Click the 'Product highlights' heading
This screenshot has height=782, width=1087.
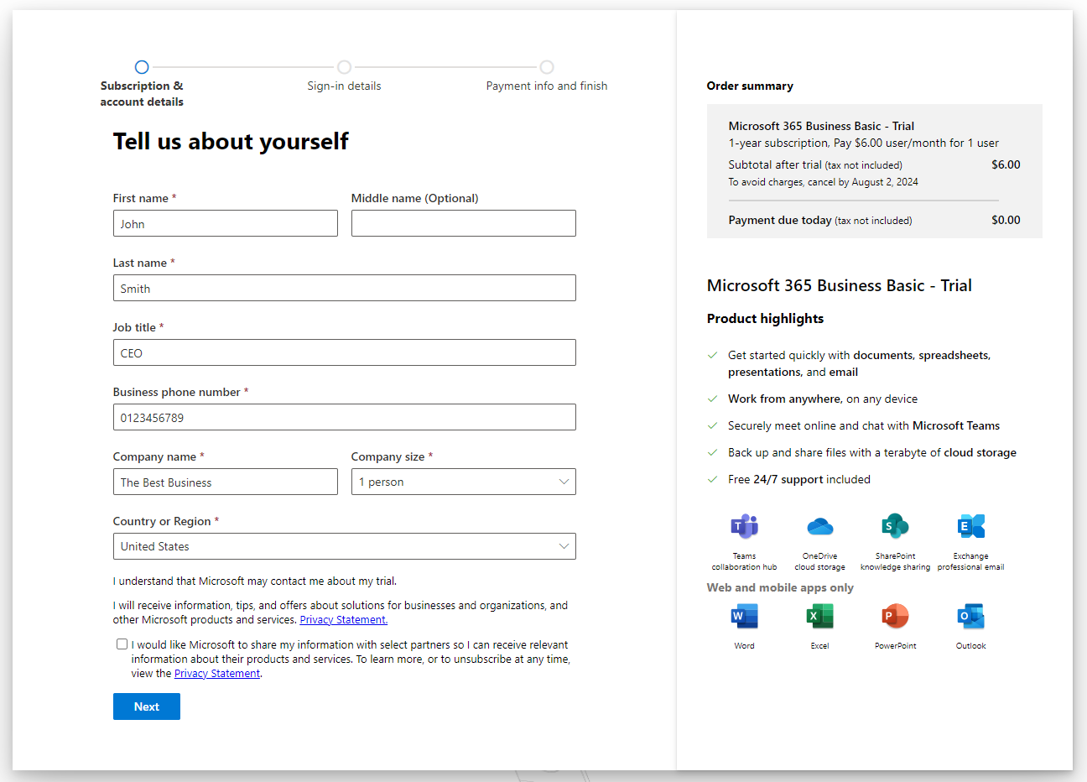coord(765,319)
